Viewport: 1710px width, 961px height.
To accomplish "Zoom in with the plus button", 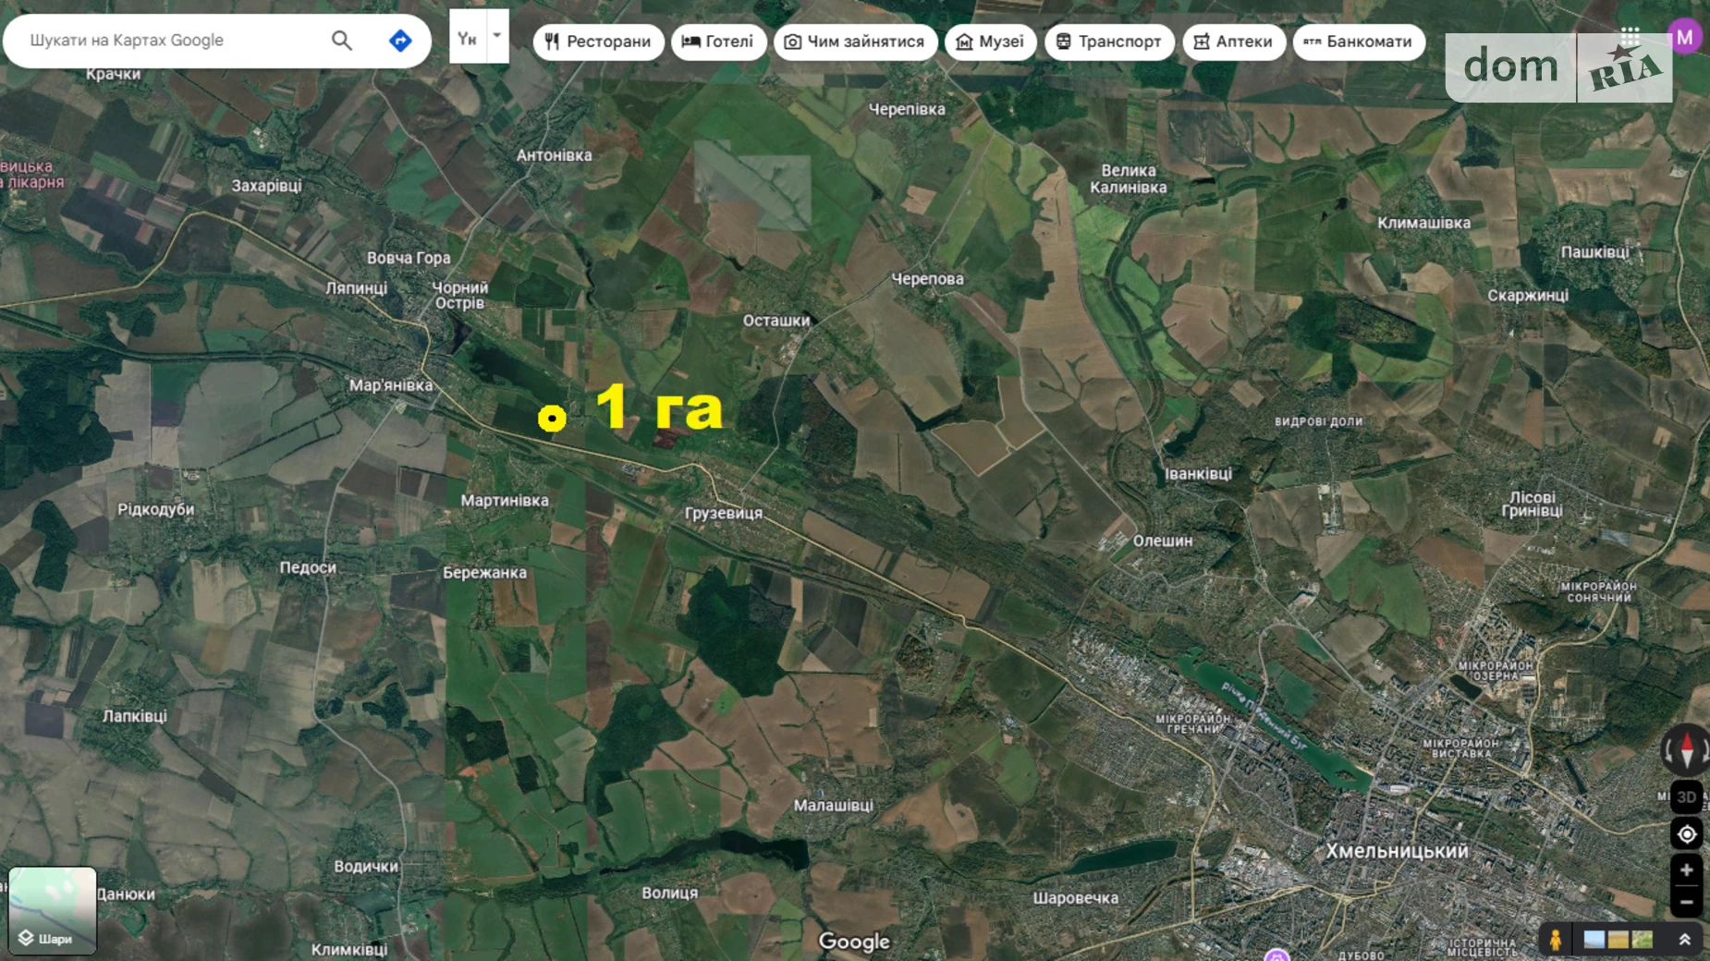I will pos(1686,870).
